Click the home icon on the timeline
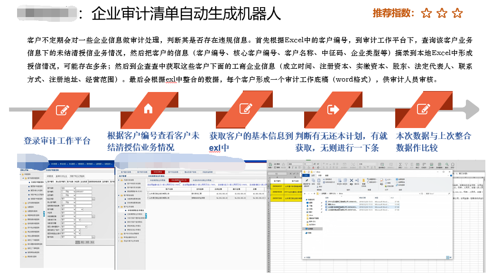492x276 pixels. pyautogui.click(x=148, y=110)
